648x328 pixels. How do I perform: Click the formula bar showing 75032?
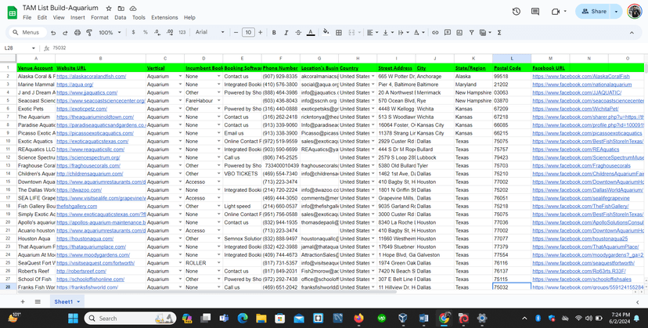pyautogui.click(x=347, y=49)
